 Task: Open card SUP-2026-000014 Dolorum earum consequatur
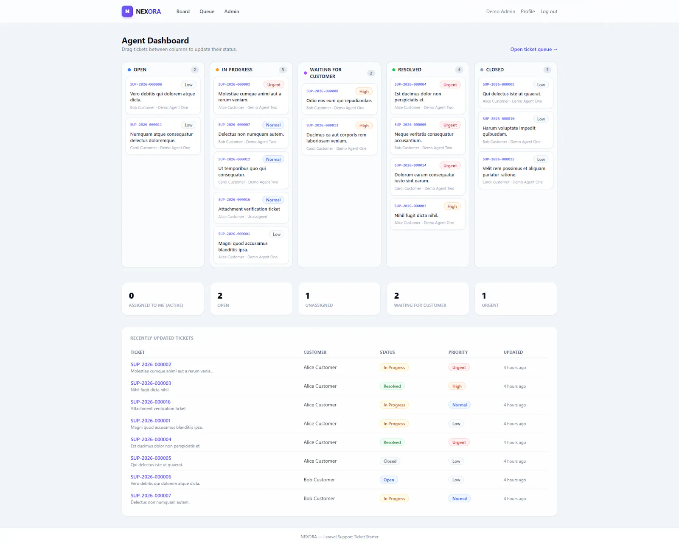[x=427, y=176]
